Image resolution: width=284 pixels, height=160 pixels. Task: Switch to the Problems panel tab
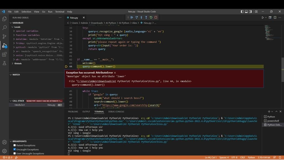(73, 112)
